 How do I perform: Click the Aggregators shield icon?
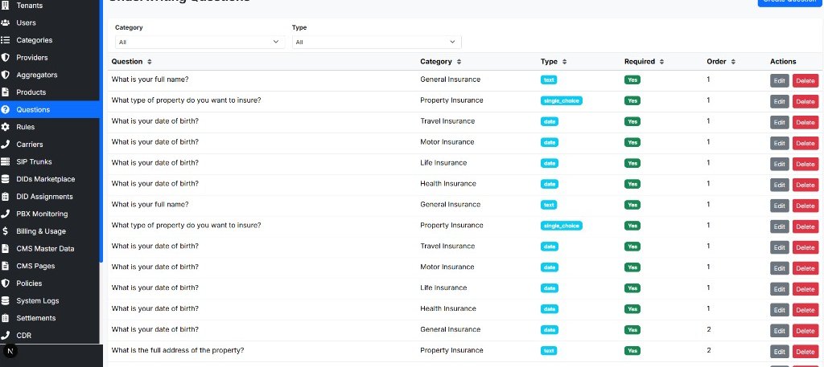click(6, 75)
